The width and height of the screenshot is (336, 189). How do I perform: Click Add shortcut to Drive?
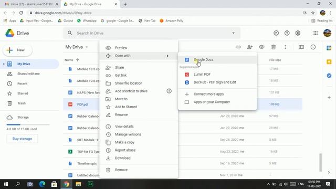coord(139,91)
